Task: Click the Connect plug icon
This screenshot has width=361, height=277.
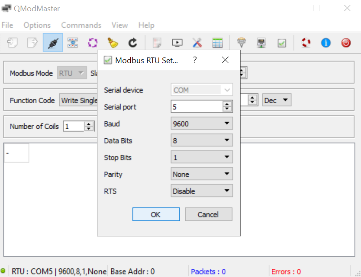Action: click(52, 42)
